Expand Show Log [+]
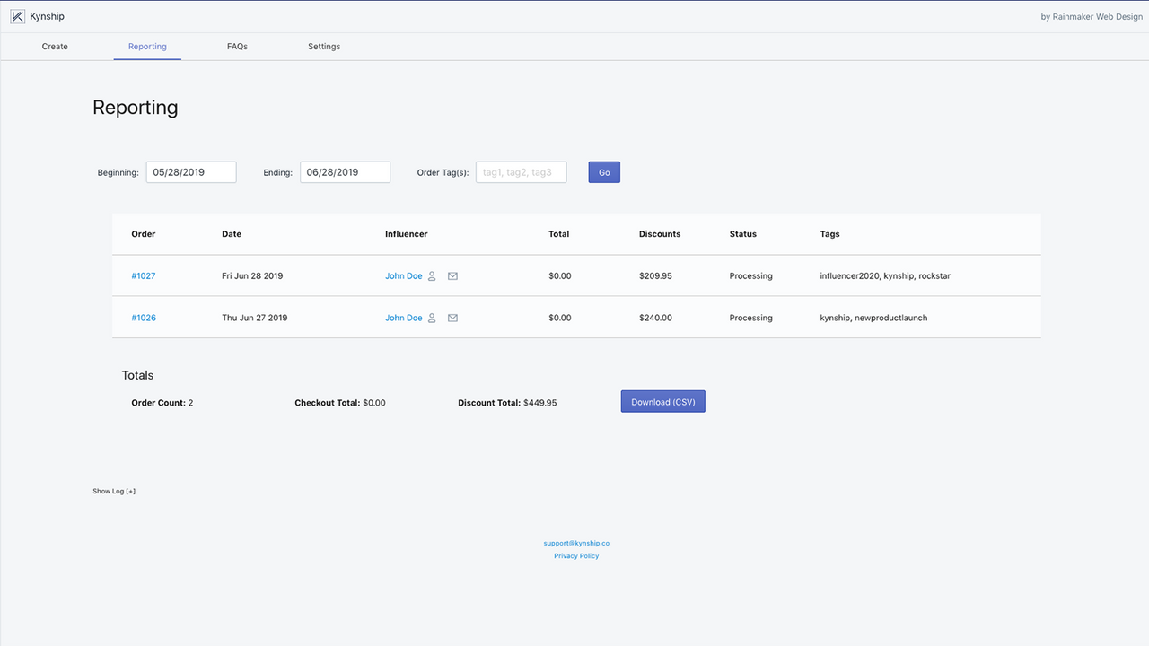 114,492
